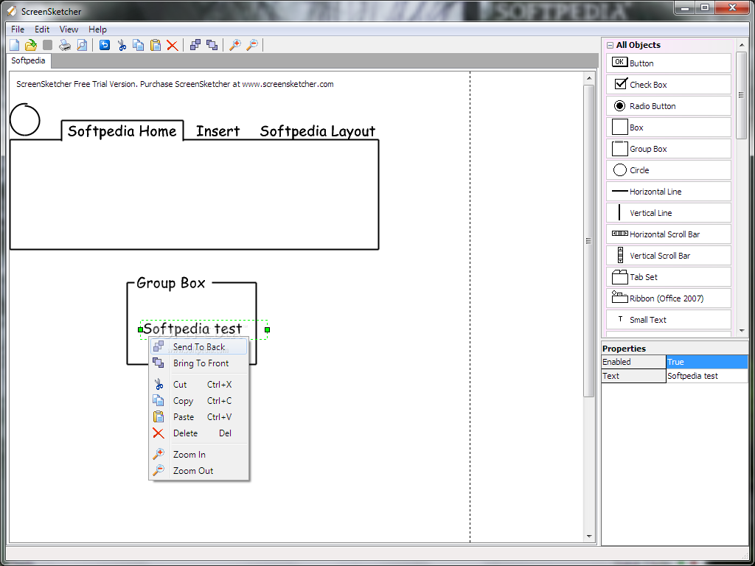
Task: Select the Group Box object in palette
Action: pyautogui.click(x=668, y=149)
